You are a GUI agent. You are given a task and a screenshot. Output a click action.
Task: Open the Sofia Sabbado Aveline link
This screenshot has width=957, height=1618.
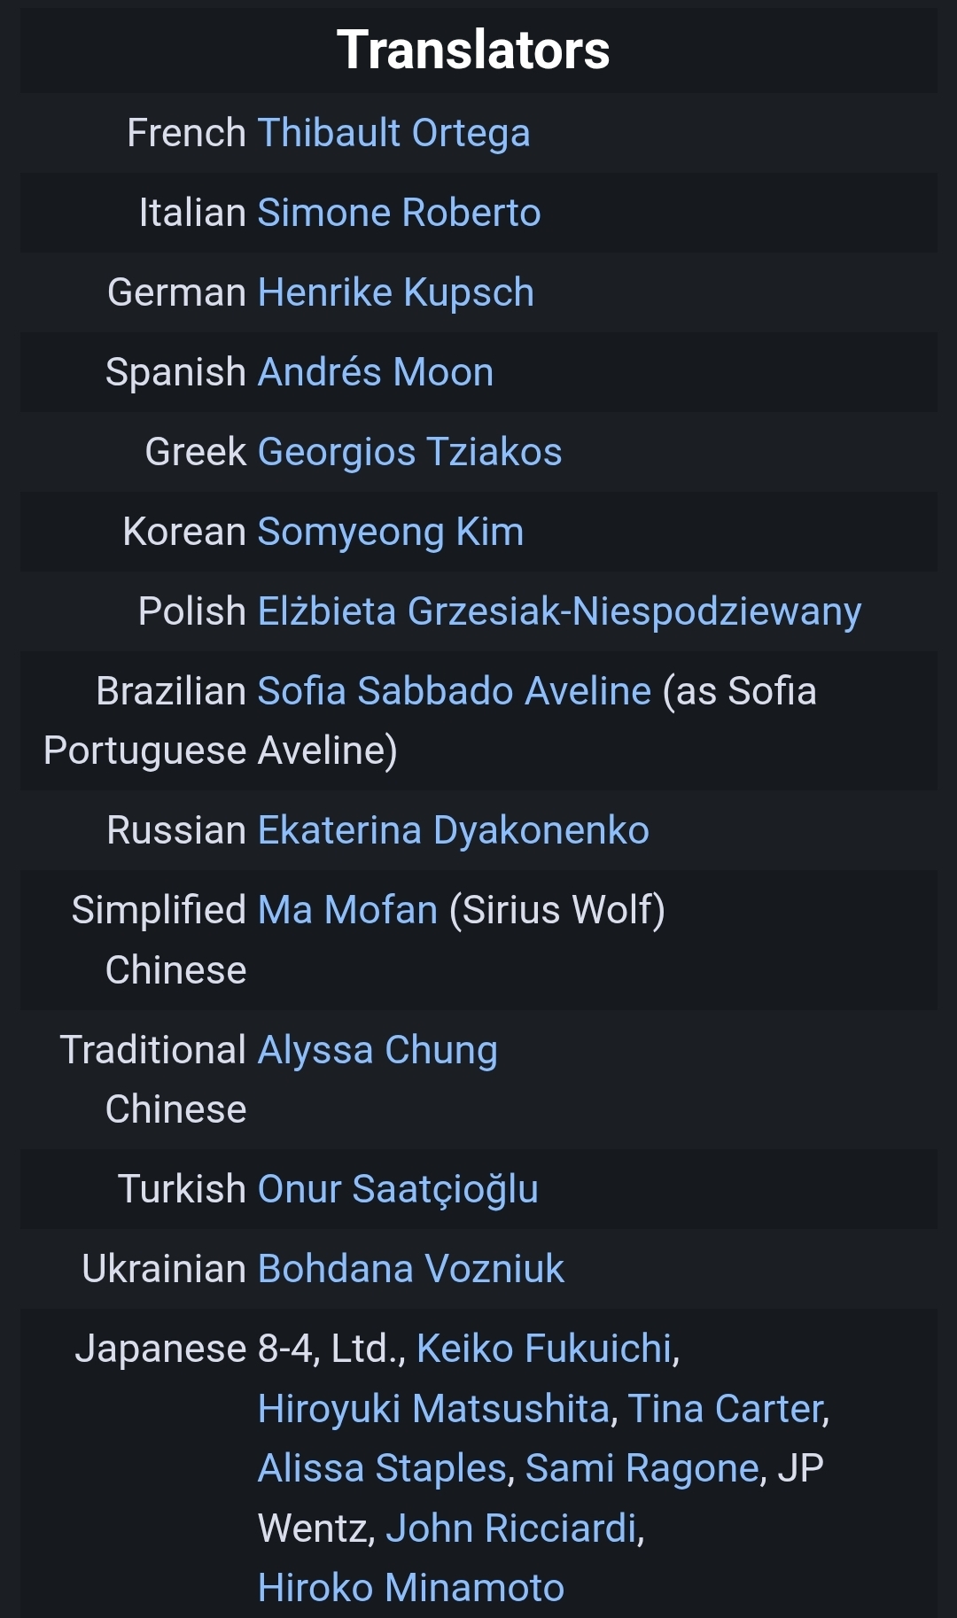[x=454, y=691]
